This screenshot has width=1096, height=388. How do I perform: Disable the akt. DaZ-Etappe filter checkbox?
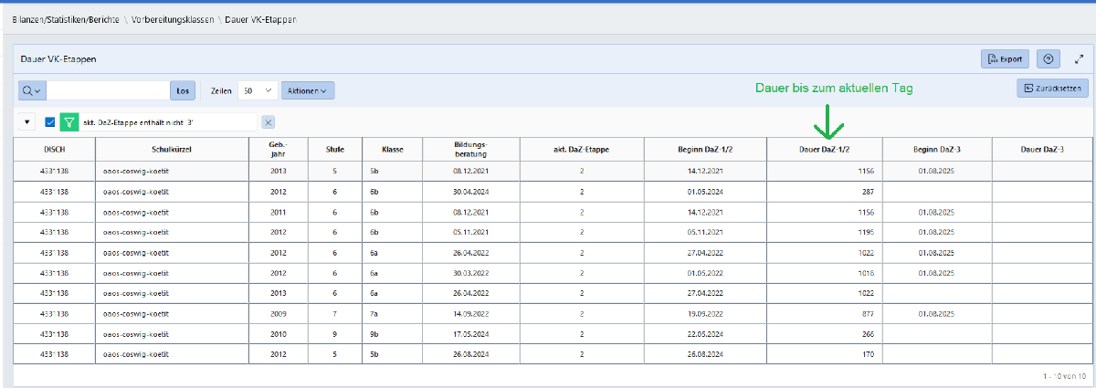click(x=50, y=122)
